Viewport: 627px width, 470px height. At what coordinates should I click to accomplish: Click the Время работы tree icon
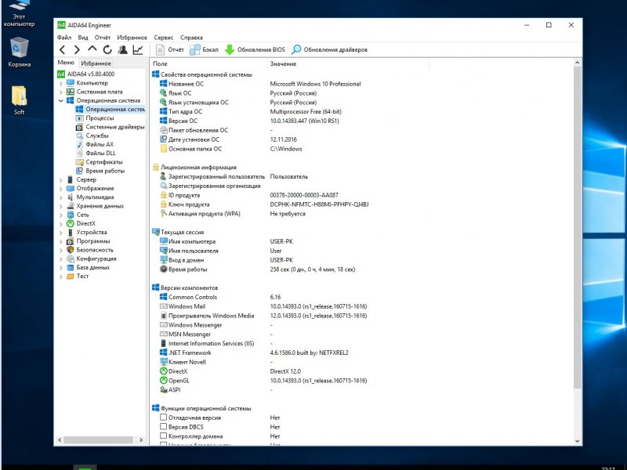coord(79,171)
